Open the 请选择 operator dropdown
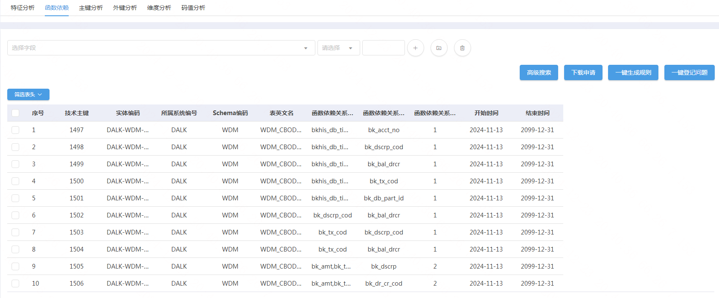719x298 pixels. coord(339,48)
